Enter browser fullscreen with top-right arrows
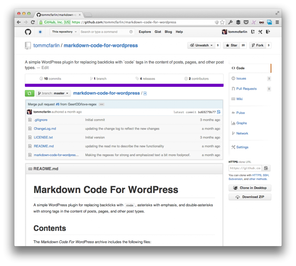The height and width of the screenshot is (266, 296). (277, 13)
